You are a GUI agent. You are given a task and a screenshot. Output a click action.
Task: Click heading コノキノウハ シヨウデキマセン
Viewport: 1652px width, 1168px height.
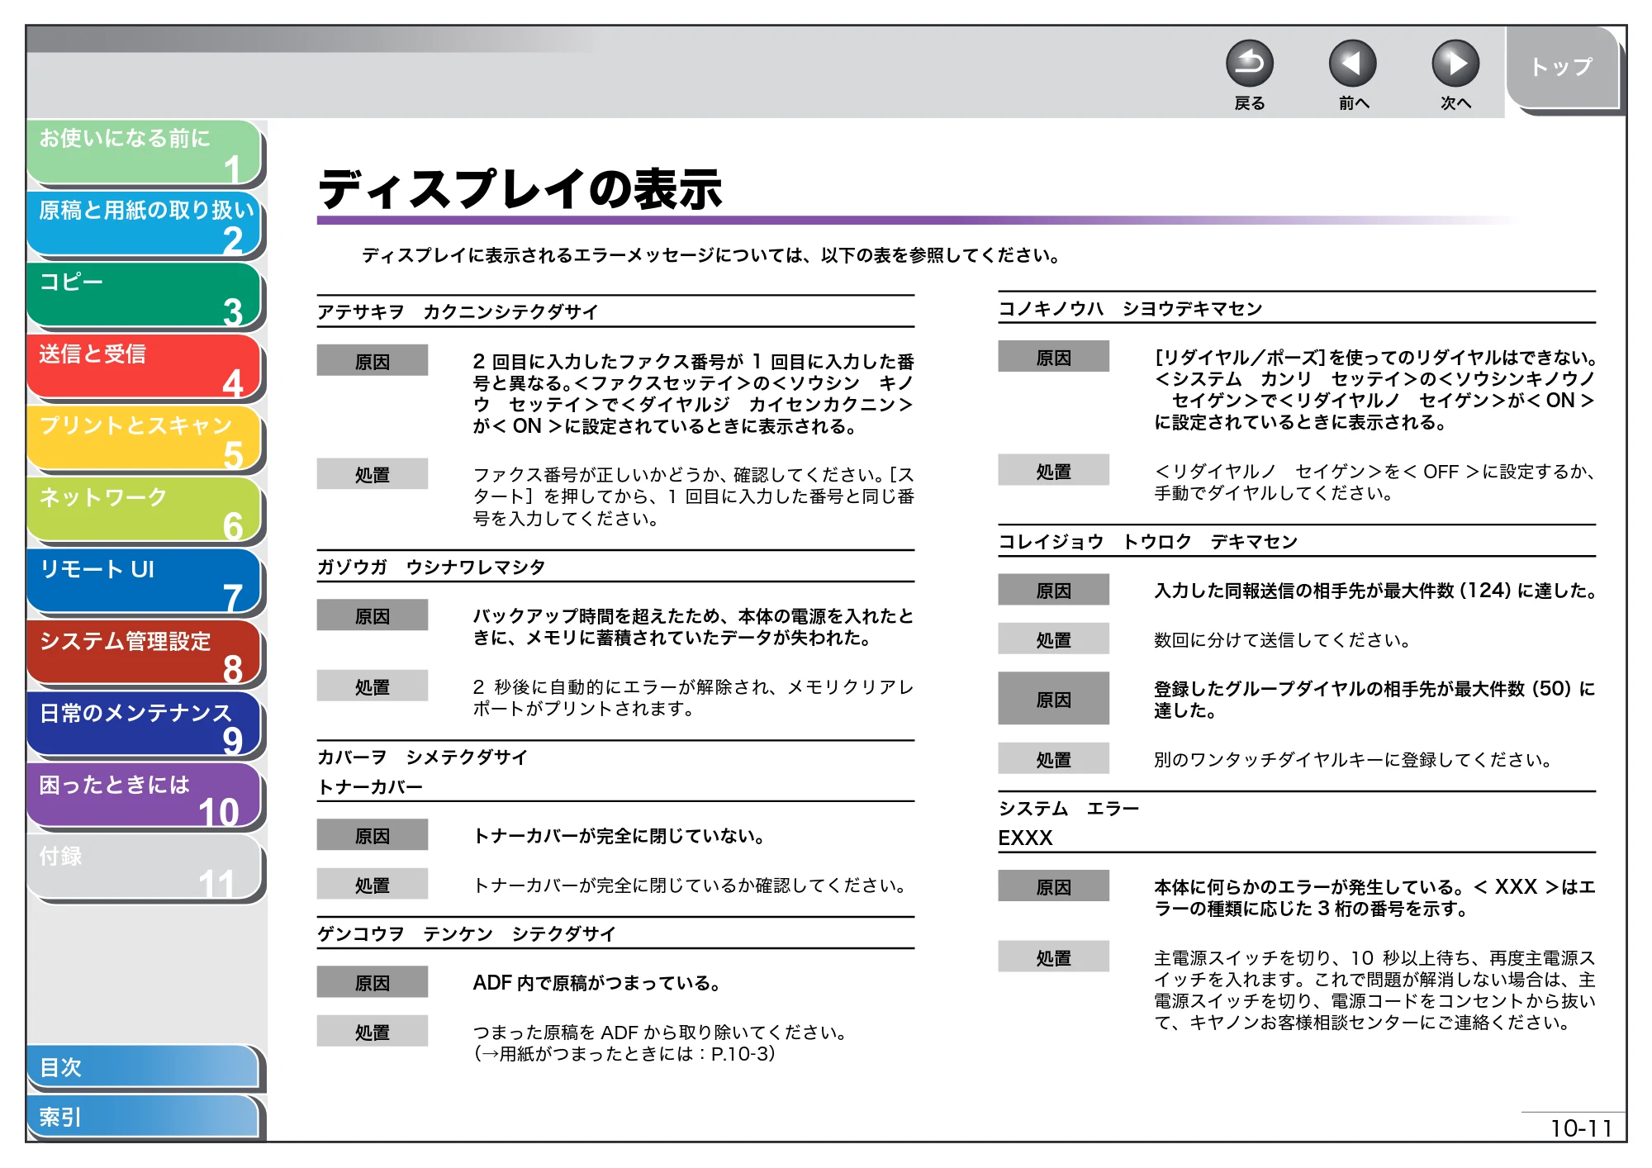tap(1130, 309)
